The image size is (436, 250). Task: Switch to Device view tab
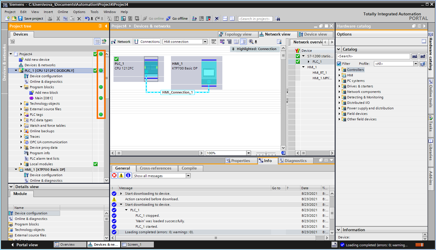(316, 34)
